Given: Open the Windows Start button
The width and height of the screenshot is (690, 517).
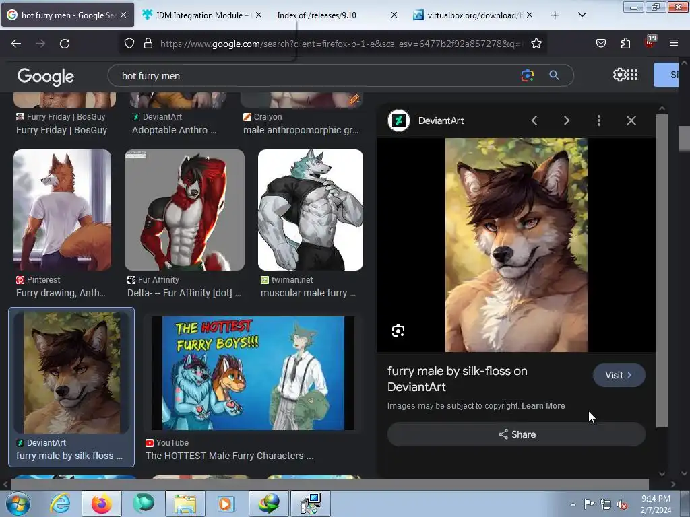Looking at the screenshot, I should (x=18, y=504).
